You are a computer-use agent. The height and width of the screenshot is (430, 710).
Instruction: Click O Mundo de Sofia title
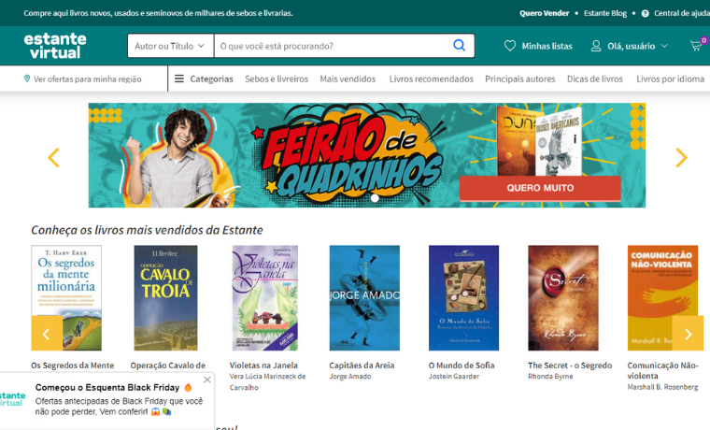[x=461, y=365]
